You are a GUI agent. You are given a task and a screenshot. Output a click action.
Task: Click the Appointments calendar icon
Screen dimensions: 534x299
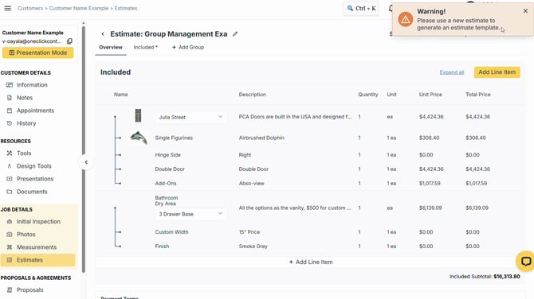(10, 111)
